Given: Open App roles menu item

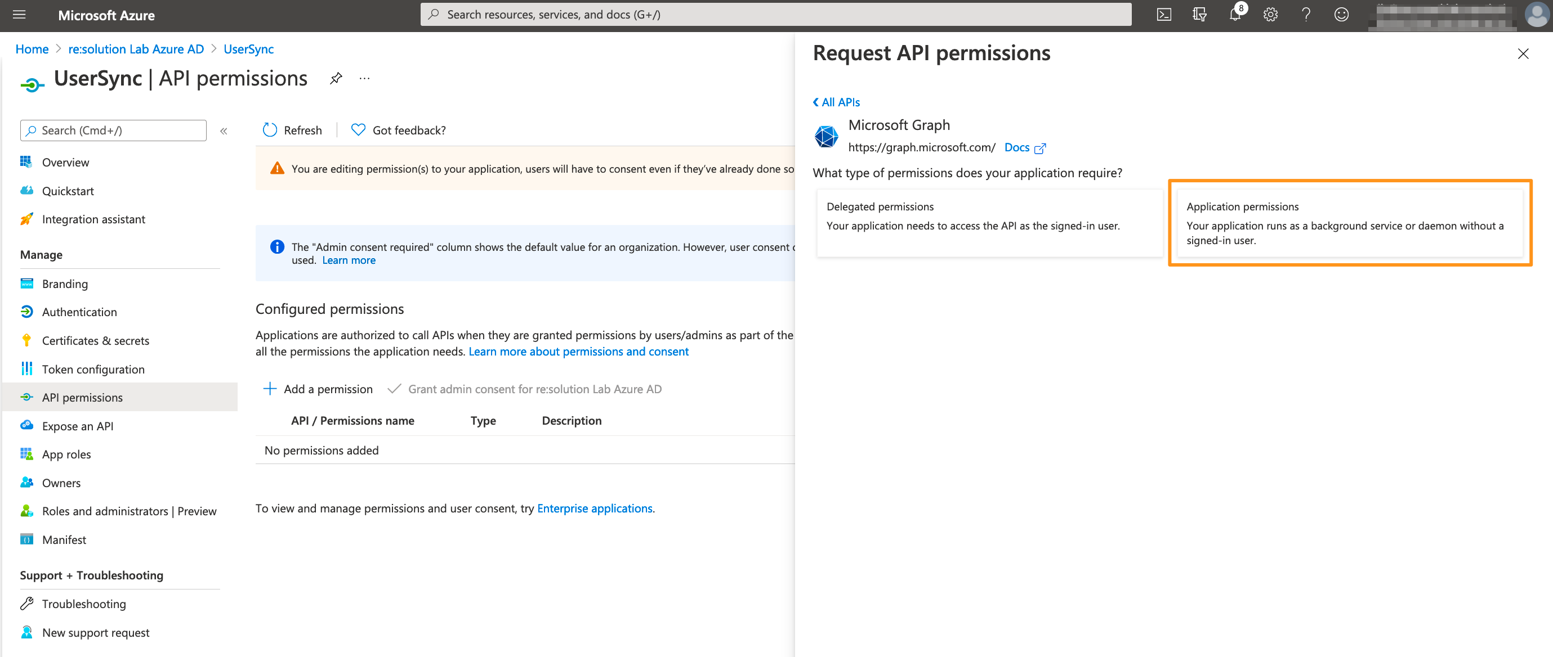Looking at the screenshot, I should click(x=66, y=454).
